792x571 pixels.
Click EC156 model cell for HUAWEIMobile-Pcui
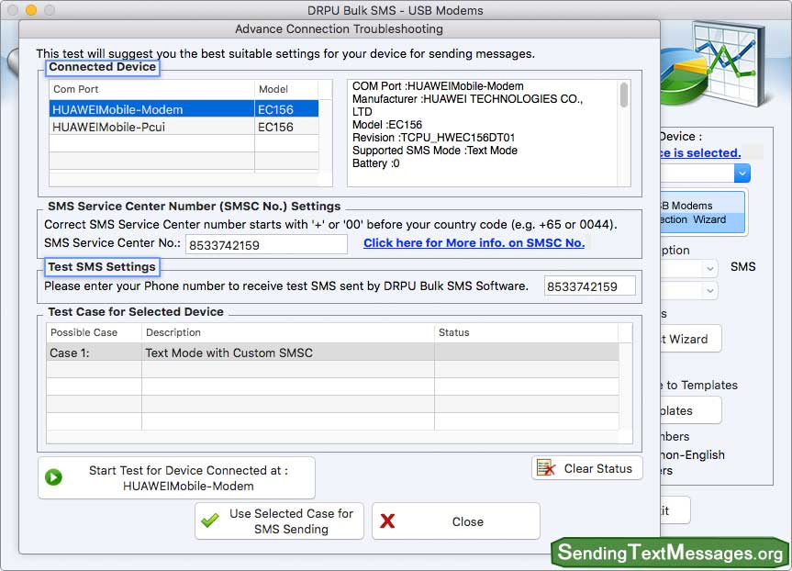click(x=286, y=127)
